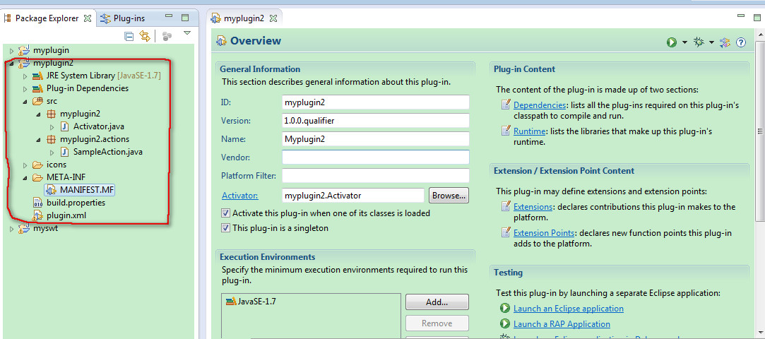
Task: Open dropdown next to Debug icon
Action: [x=711, y=42]
